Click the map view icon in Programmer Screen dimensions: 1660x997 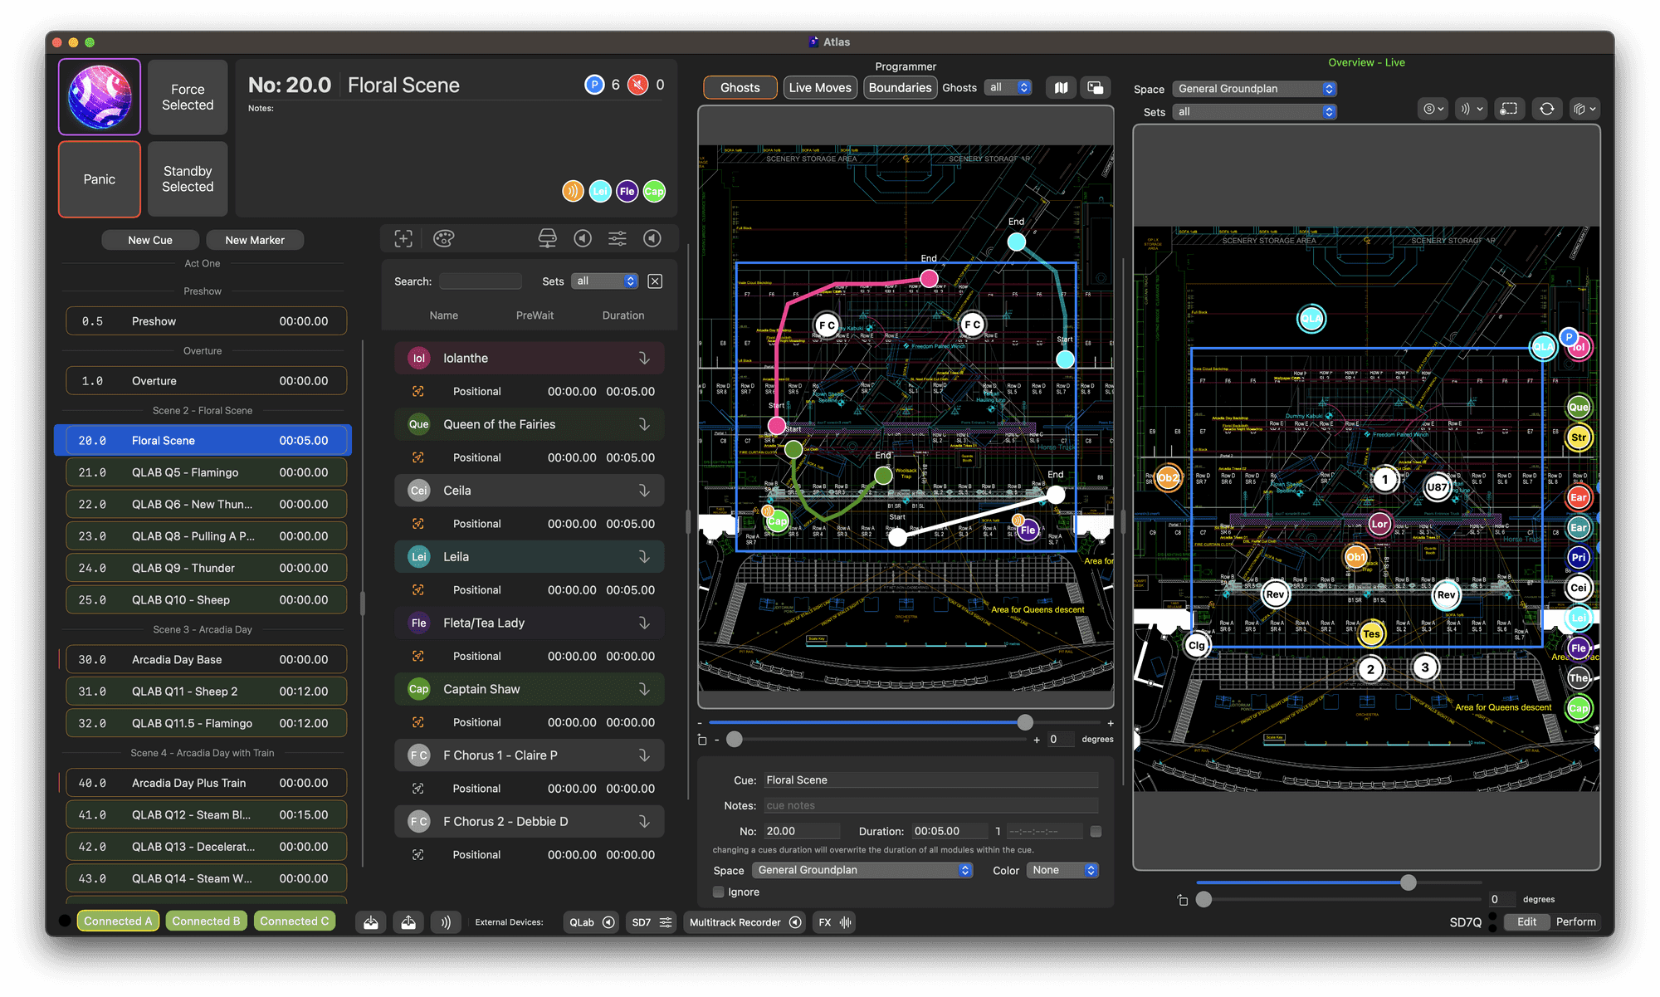[1061, 88]
